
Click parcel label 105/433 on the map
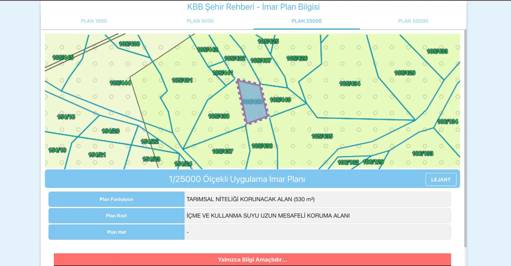point(437,51)
